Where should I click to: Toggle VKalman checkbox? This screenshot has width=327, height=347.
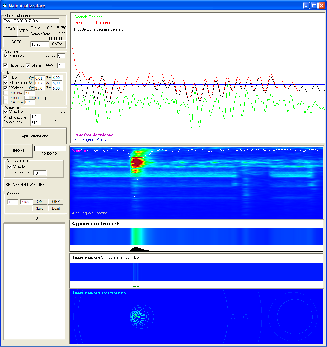point(6,88)
